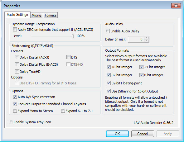Click the Cancel button

click(x=143, y=134)
